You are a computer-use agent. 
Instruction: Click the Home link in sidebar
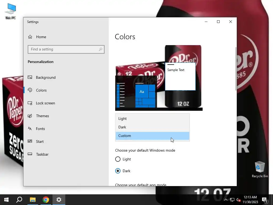tap(41, 37)
